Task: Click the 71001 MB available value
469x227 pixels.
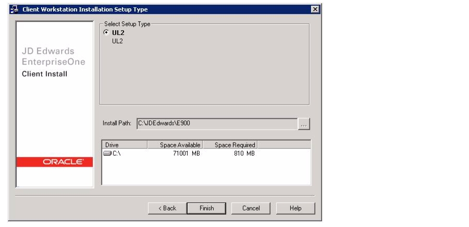Action: (x=187, y=154)
